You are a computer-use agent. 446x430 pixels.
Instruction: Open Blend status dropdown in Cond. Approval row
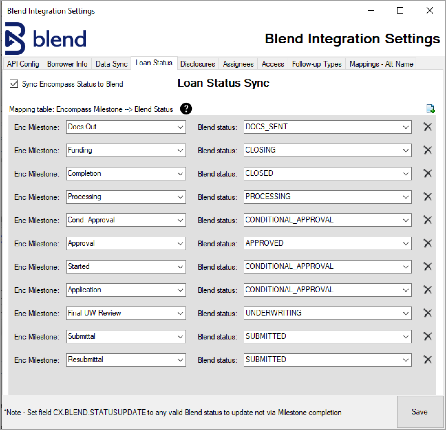pyautogui.click(x=327, y=220)
